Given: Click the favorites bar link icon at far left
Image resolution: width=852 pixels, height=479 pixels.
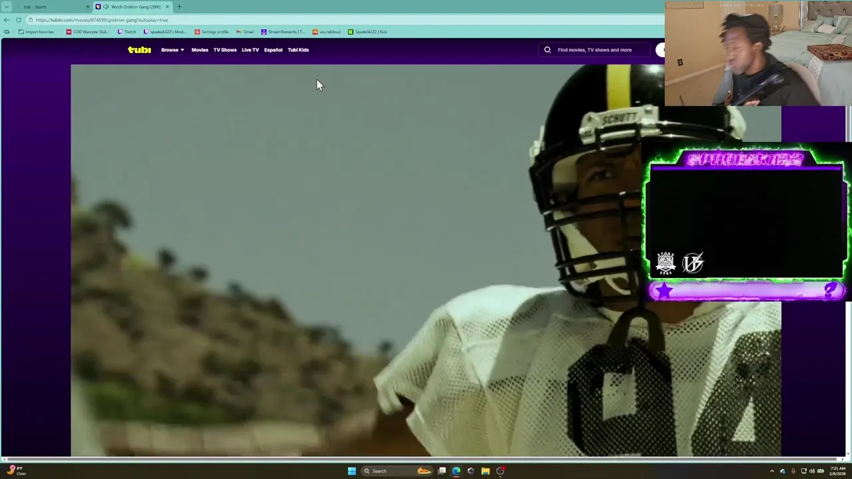Looking at the screenshot, I should tap(7, 32).
